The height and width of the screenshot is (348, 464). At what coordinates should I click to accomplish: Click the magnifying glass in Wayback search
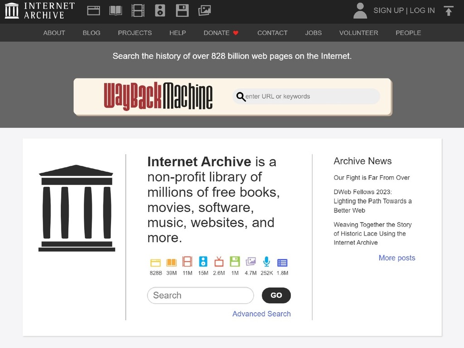pyautogui.click(x=241, y=97)
